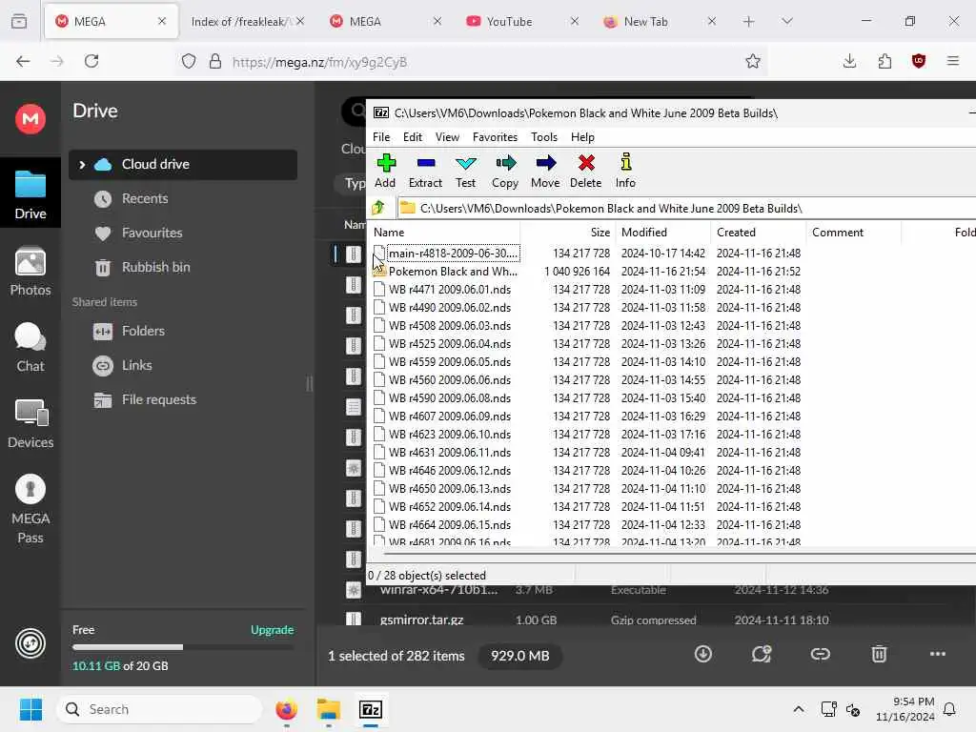Click the MEGA storage usage progress bar
The height and width of the screenshot is (732, 976).
(x=183, y=647)
